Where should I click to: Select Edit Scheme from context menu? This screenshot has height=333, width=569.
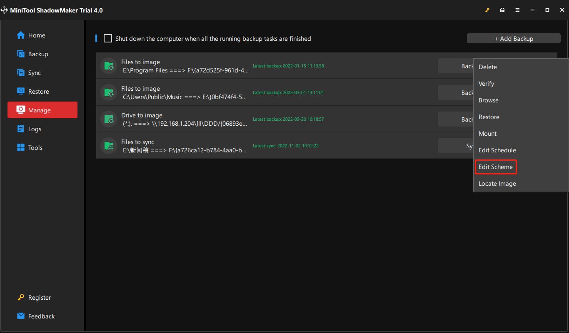tap(495, 167)
